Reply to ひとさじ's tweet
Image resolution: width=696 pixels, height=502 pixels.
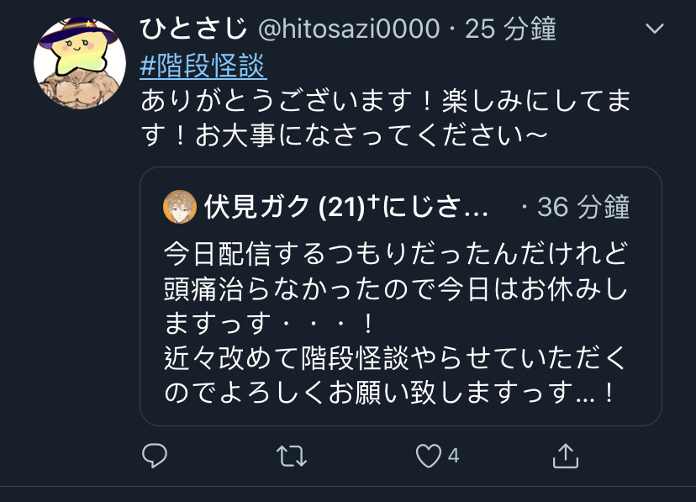coord(155,456)
